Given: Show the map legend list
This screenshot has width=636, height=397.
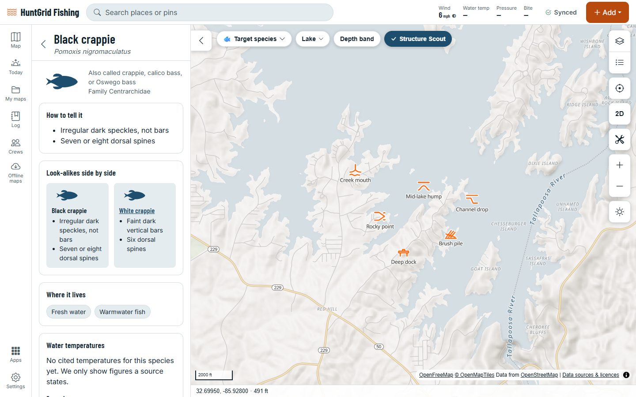Looking at the screenshot, I should 620,62.
